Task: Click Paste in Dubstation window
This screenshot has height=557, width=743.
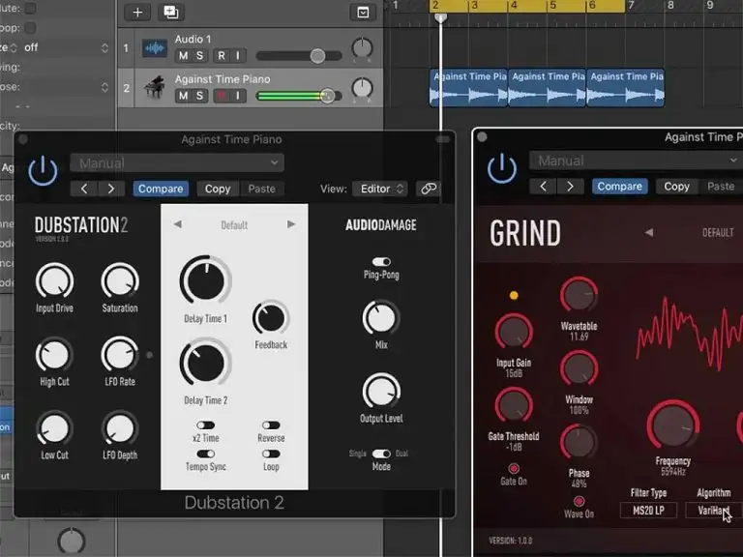Action: (x=261, y=189)
